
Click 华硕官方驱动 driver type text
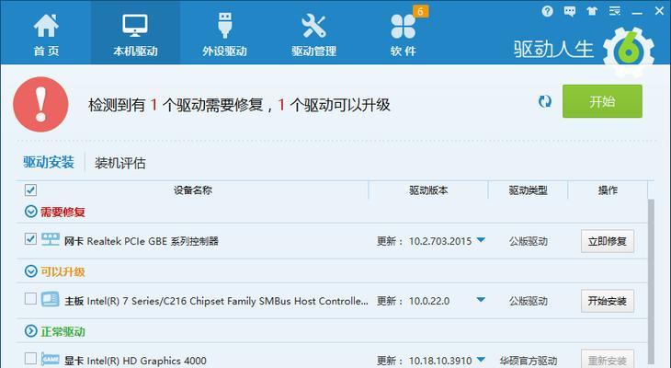(529, 361)
